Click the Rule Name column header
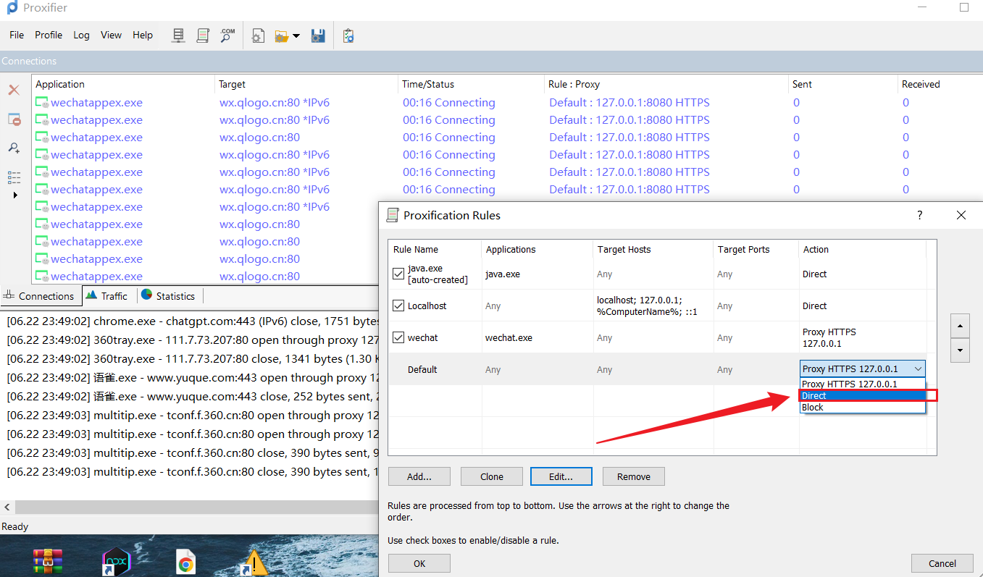Image resolution: width=983 pixels, height=577 pixels. click(x=435, y=249)
